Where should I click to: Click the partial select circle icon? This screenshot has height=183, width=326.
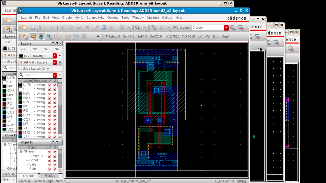tap(50, 36)
